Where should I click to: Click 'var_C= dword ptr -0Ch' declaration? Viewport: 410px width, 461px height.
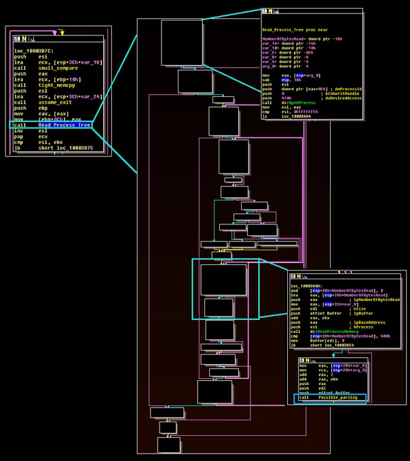click(x=288, y=53)
